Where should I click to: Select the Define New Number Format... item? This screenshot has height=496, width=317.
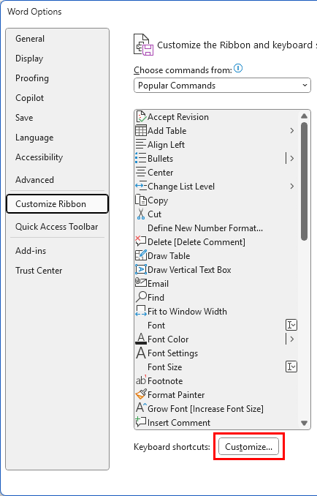205,228
